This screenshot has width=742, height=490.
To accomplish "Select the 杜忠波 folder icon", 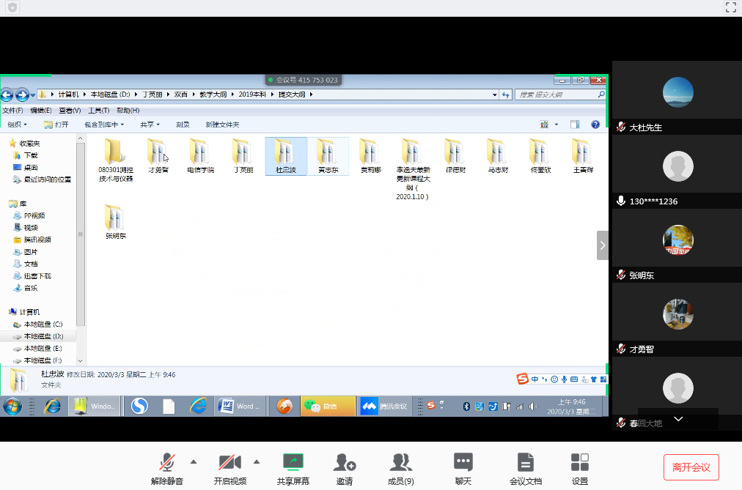I will (x=285, y=152).
